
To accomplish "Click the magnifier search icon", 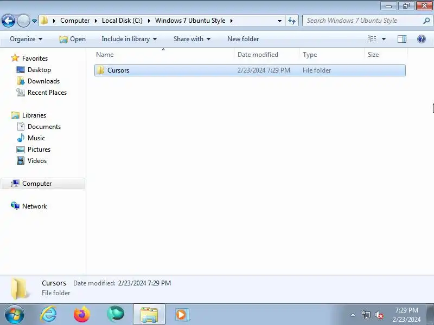I will pos(426,21).
